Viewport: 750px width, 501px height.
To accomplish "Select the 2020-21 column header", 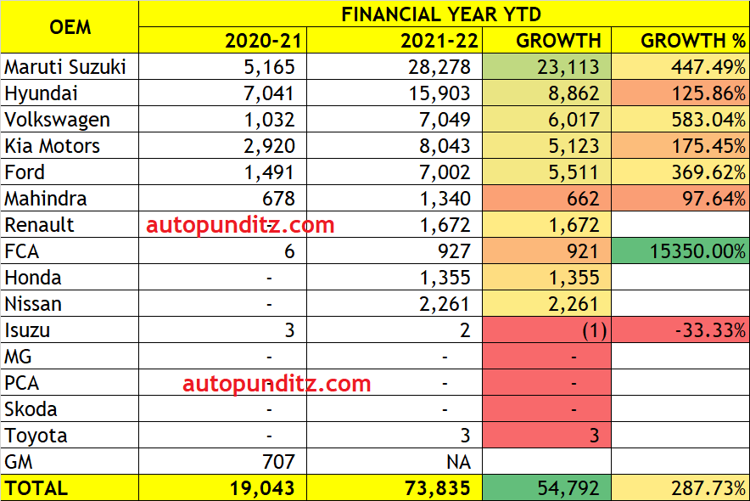I will 222,40.
